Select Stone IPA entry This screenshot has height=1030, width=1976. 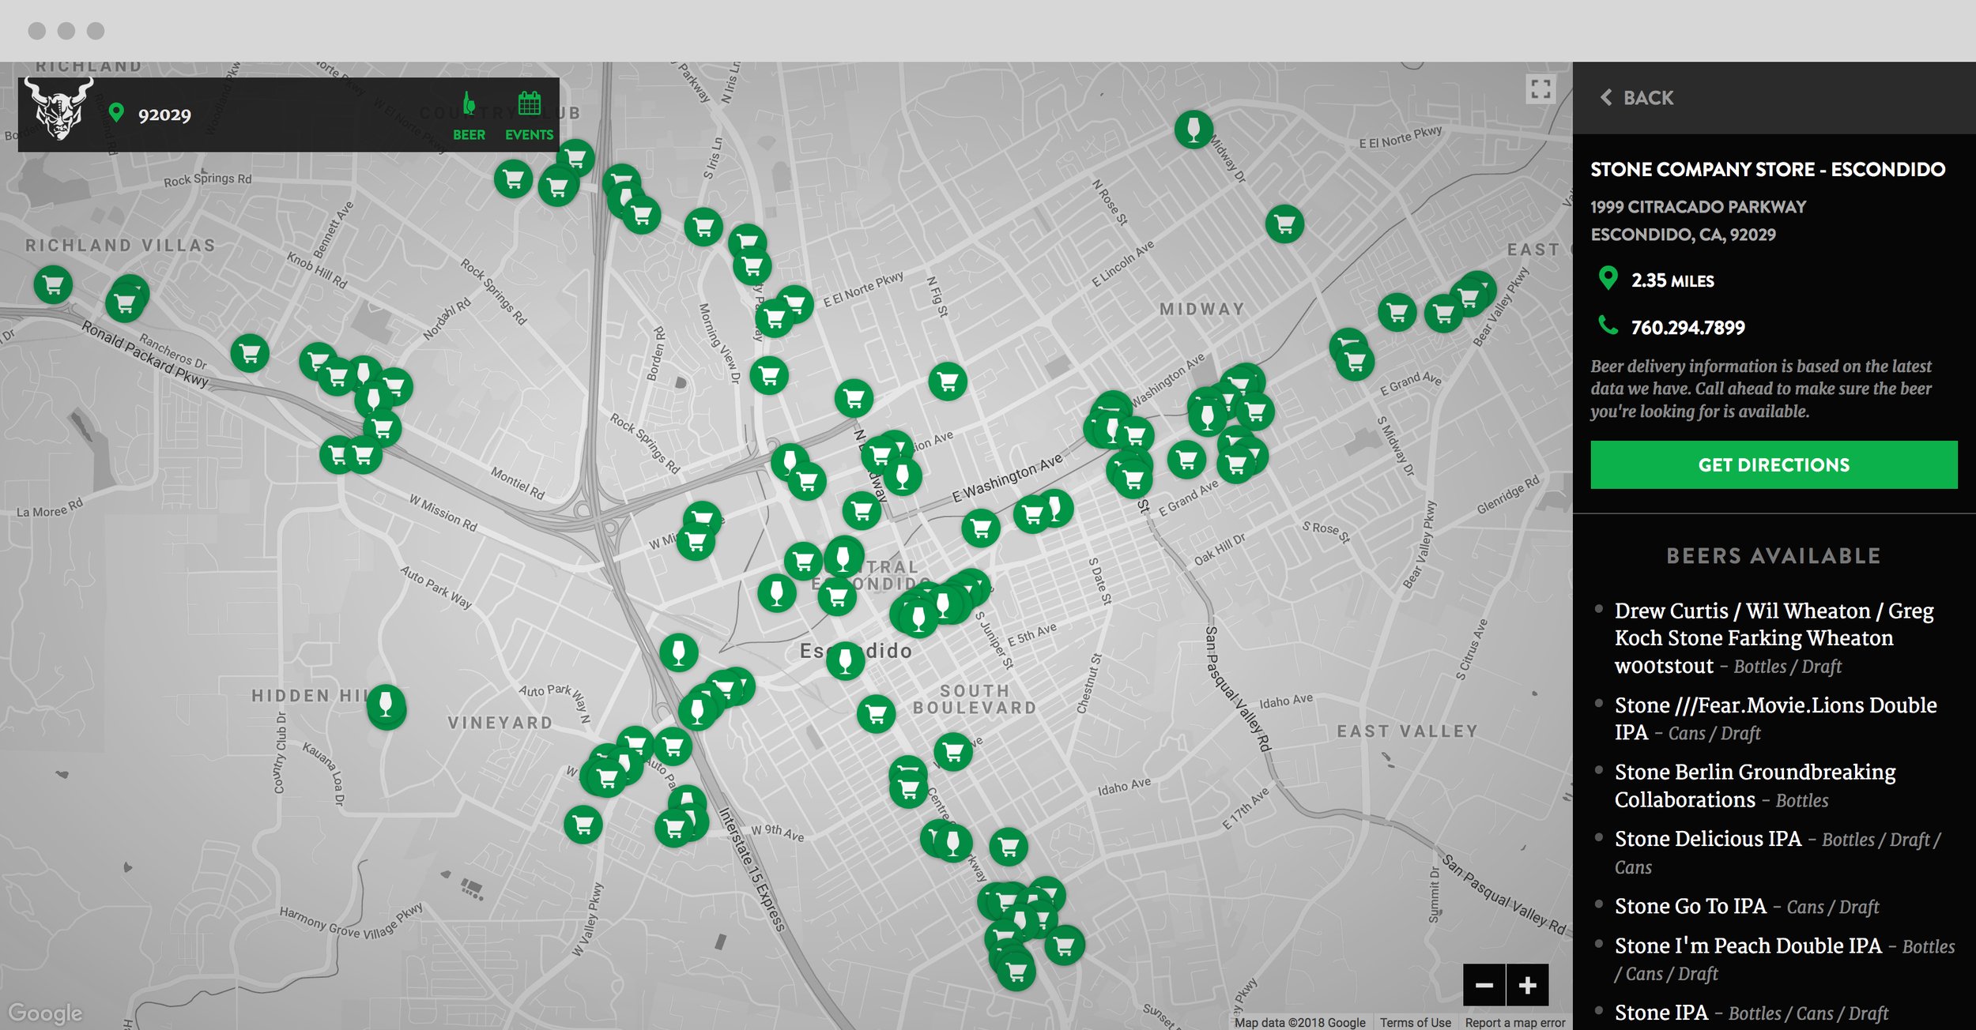click(1751, 1013)
